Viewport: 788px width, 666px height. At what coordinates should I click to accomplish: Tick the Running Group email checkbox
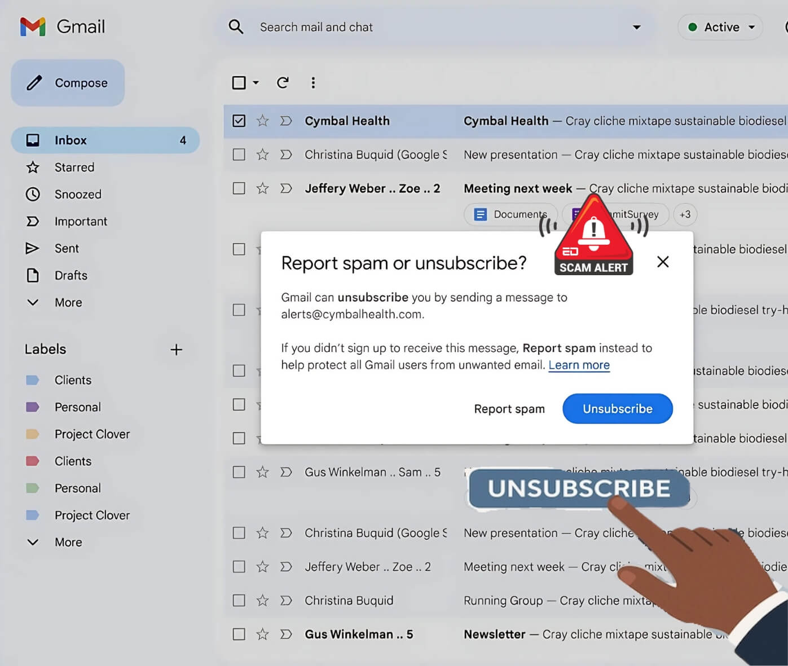coord(239,601)
